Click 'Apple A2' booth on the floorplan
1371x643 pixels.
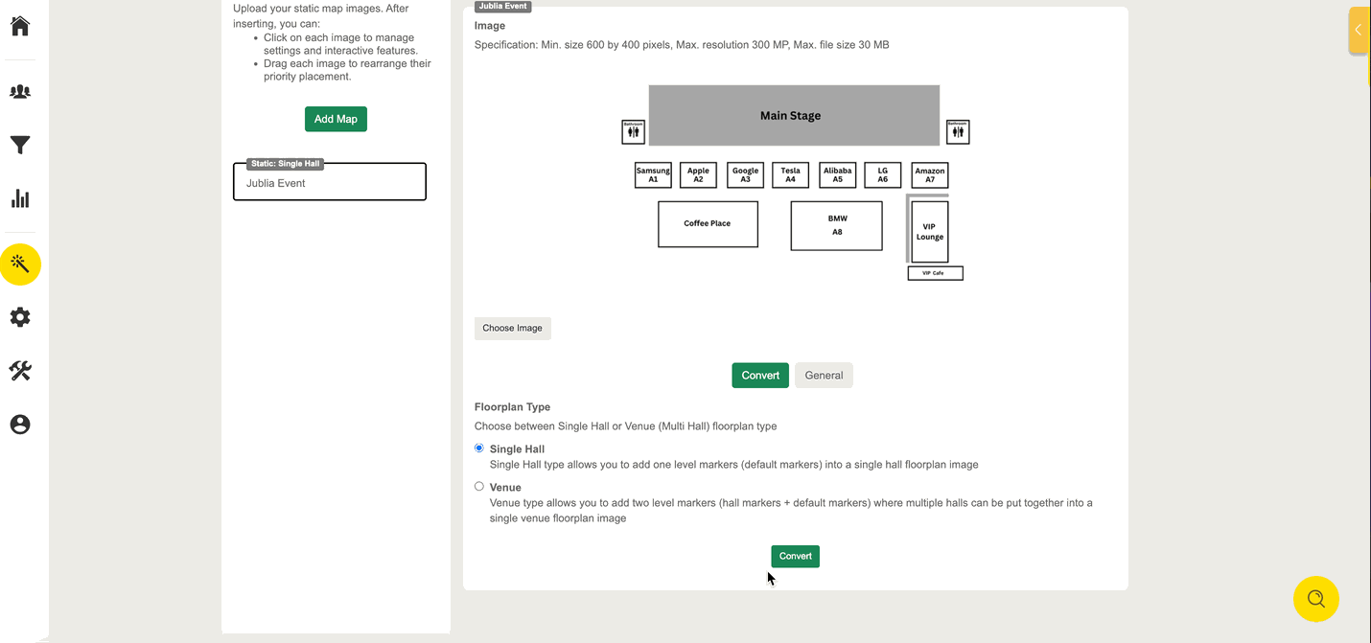point(698,175)
